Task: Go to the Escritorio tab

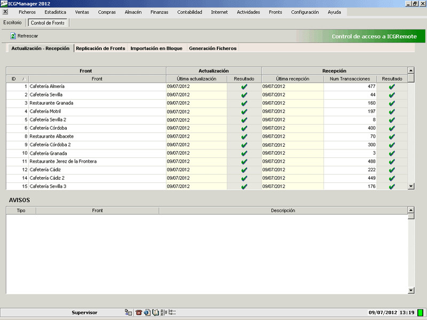Action: 13,23
